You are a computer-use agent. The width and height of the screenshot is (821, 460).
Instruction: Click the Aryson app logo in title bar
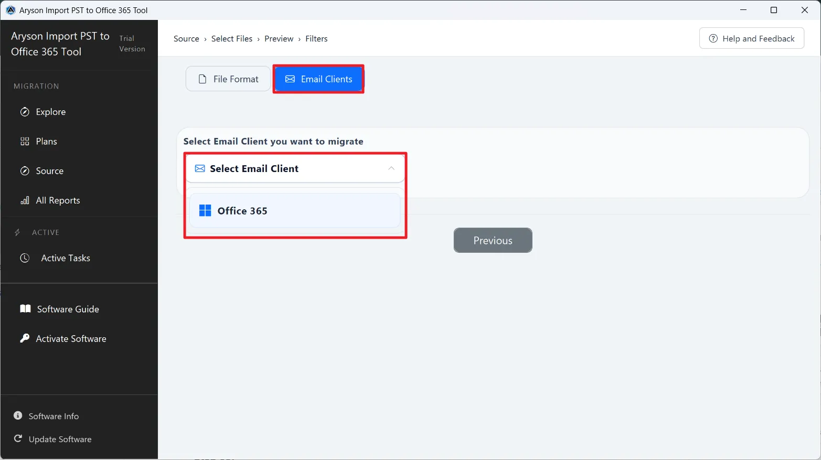point(10,10)
